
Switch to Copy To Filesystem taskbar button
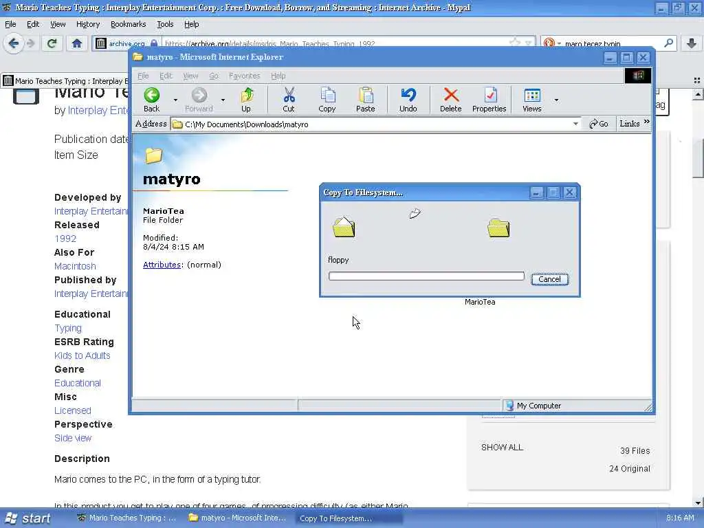(x=349, y=518)
